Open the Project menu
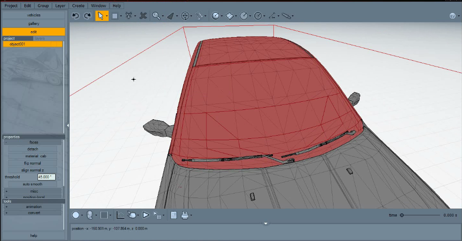Image resolution: width=462 pixels, height=241 pixels. 11,5
